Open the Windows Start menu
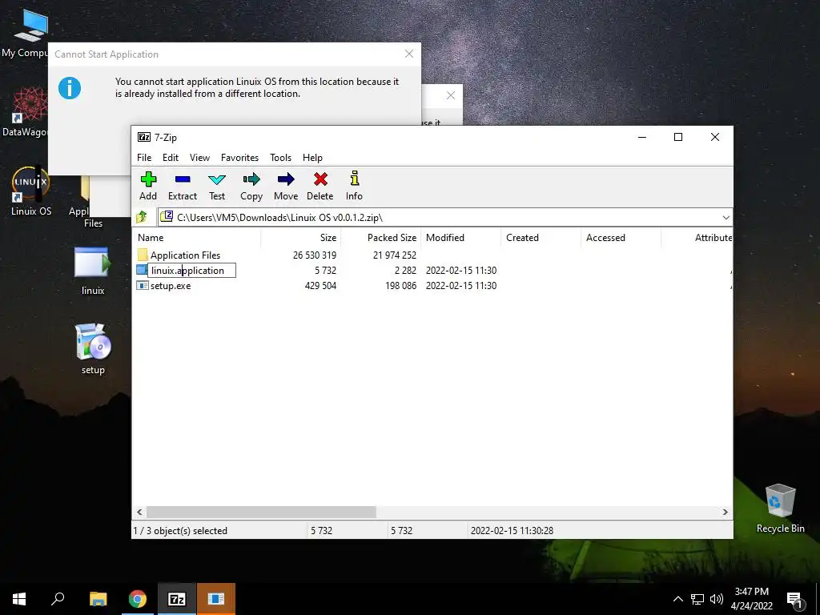 click(19, 599)
